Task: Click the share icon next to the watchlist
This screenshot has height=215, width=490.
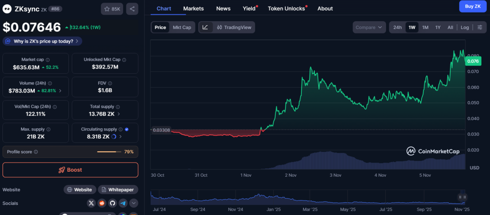Action: coord(132,9)
